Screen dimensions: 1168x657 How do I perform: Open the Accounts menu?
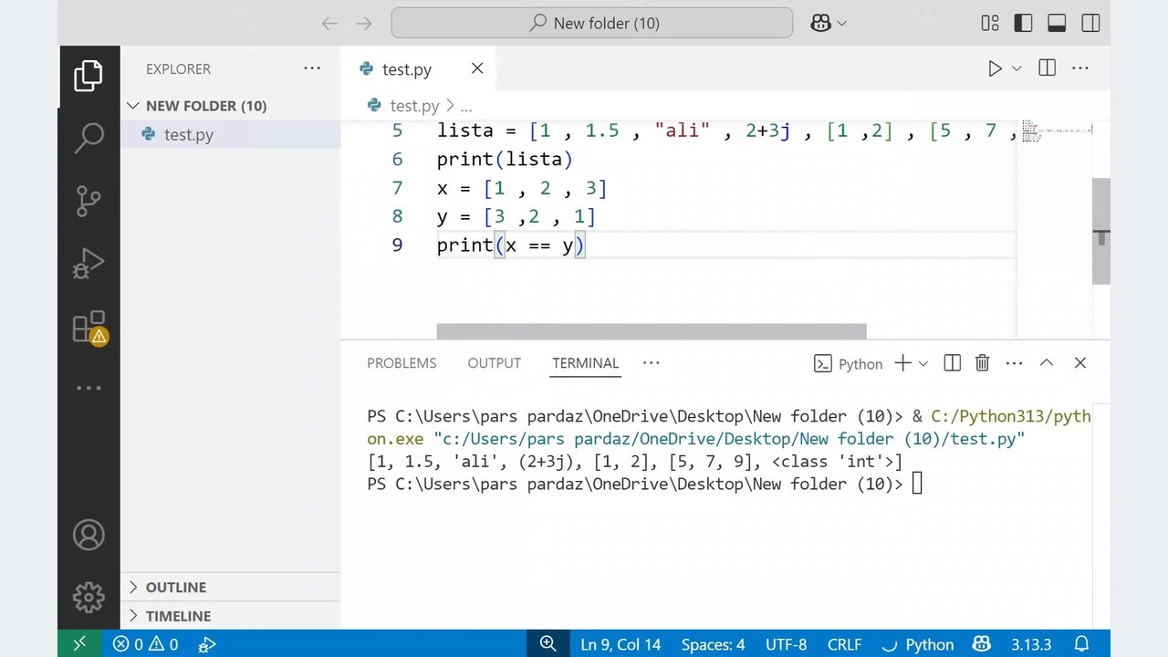point(89,535)
